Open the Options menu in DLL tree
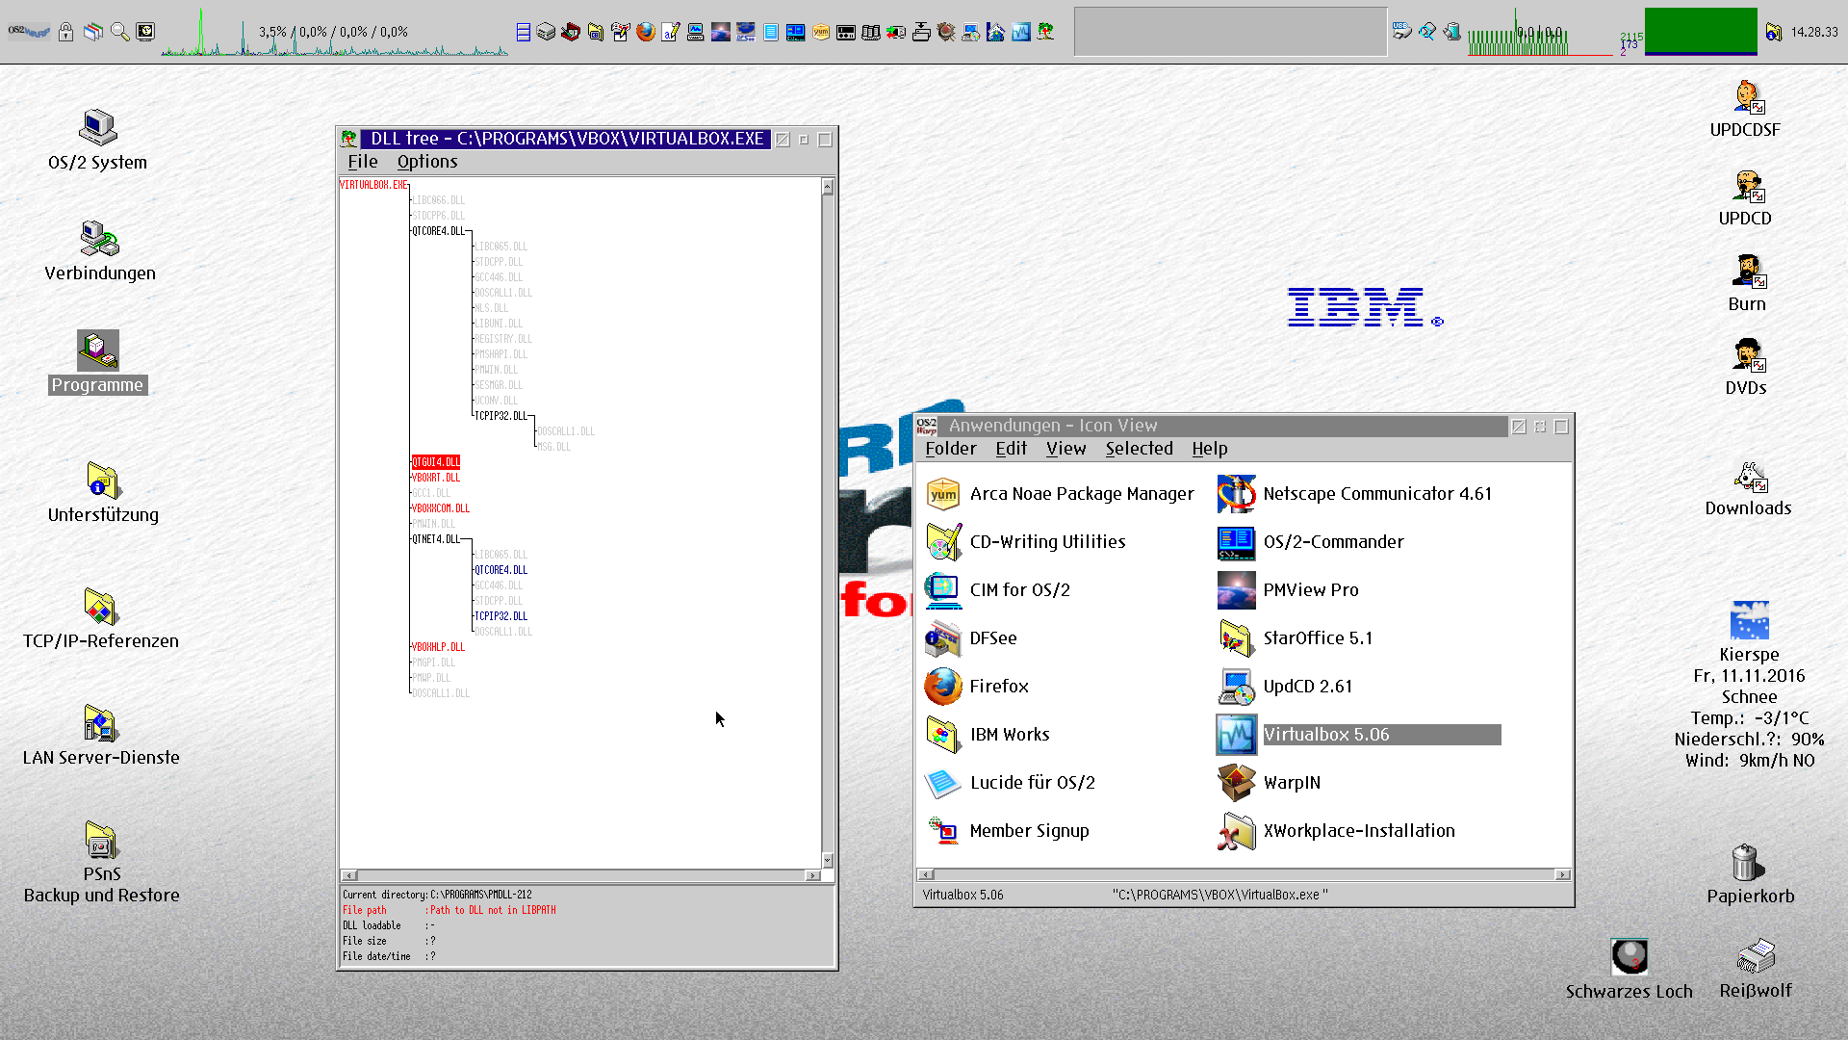Image resolution: width=1848 pixels, height=1040 pixels. 427,162
